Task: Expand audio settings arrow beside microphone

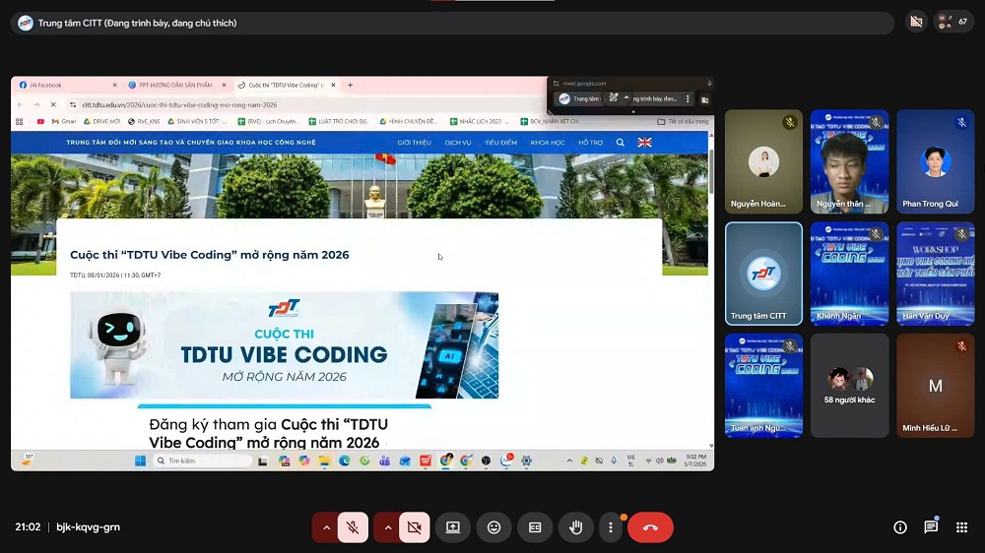Action: 326,527
